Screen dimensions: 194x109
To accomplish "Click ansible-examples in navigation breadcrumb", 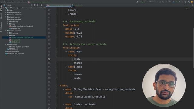I will [7, 2].
